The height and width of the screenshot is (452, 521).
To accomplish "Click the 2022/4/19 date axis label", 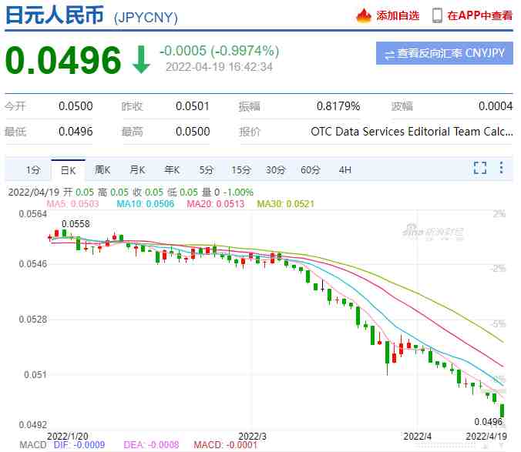I will click(x=486, y=437).
